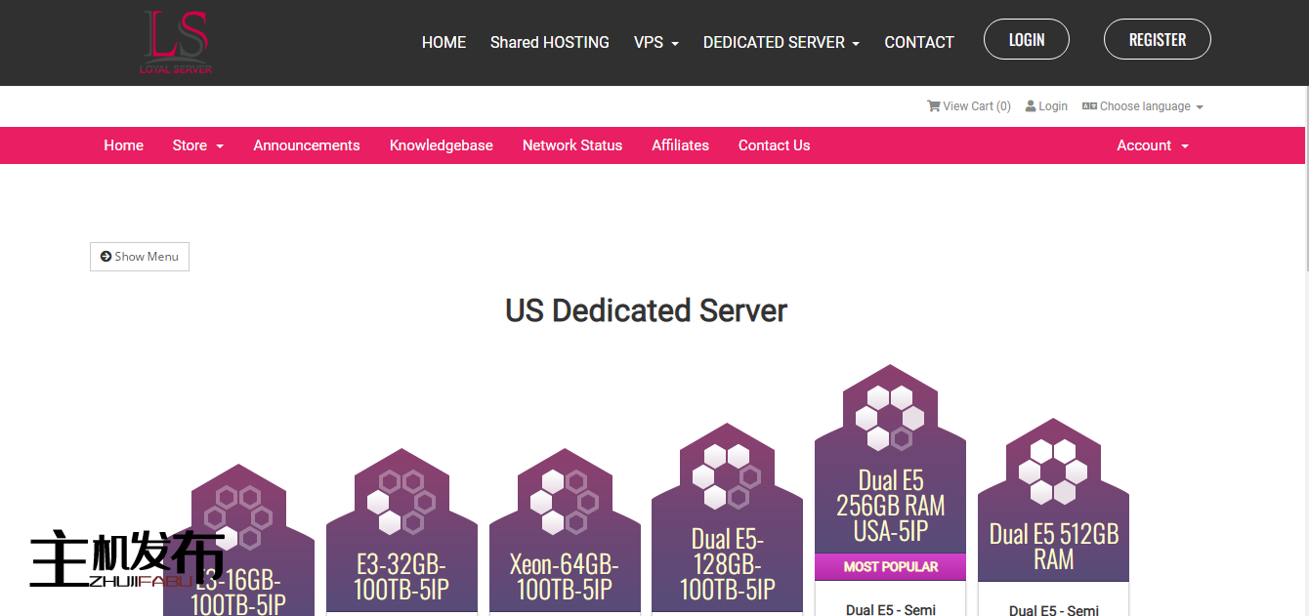Image resolution: width=1309 pixels, height=616 pixels.
Task: Click the person icon beside Login
Action: (1031, 105)
